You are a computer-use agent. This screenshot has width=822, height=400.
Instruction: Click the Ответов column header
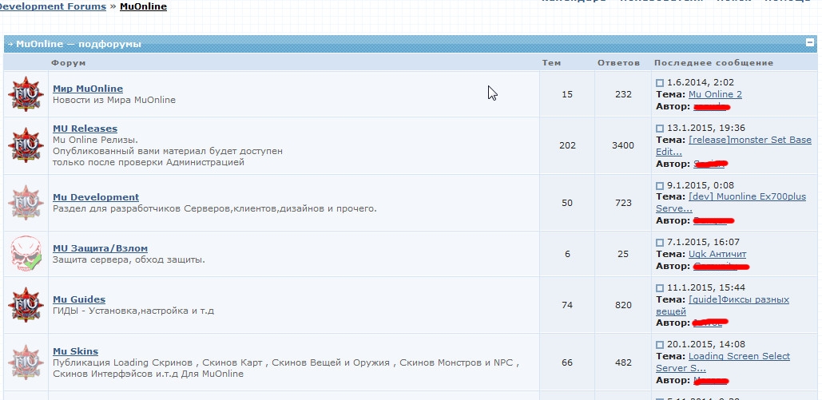618,63
